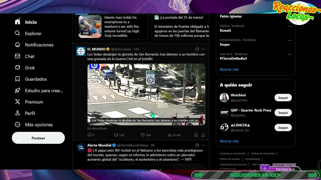Open the Más opciones circle icon

17,124
